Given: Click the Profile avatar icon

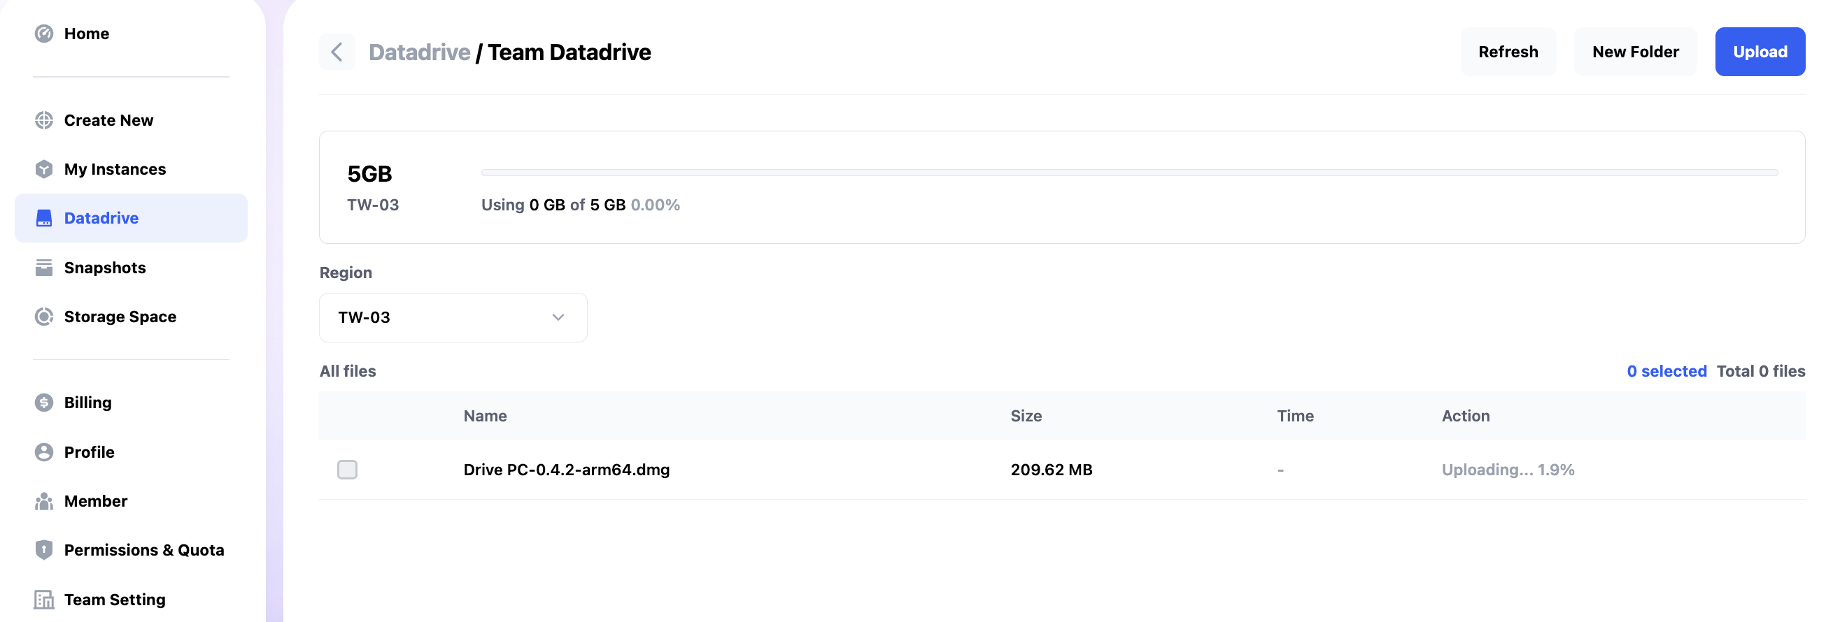Looking at the screenshot, I should (44, 452).
